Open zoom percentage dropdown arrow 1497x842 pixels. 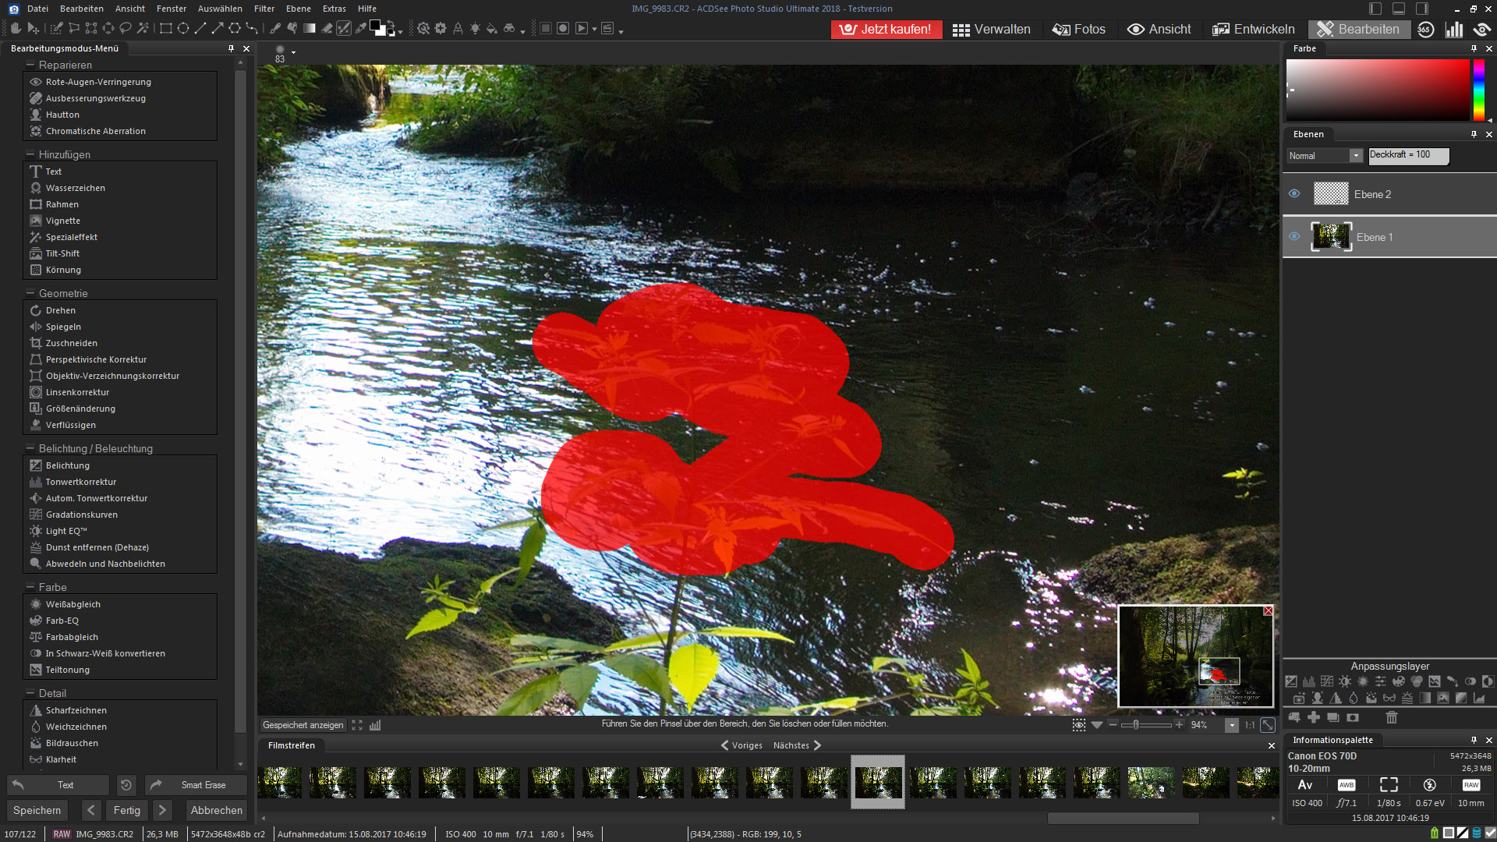(x=1232, y=725)
